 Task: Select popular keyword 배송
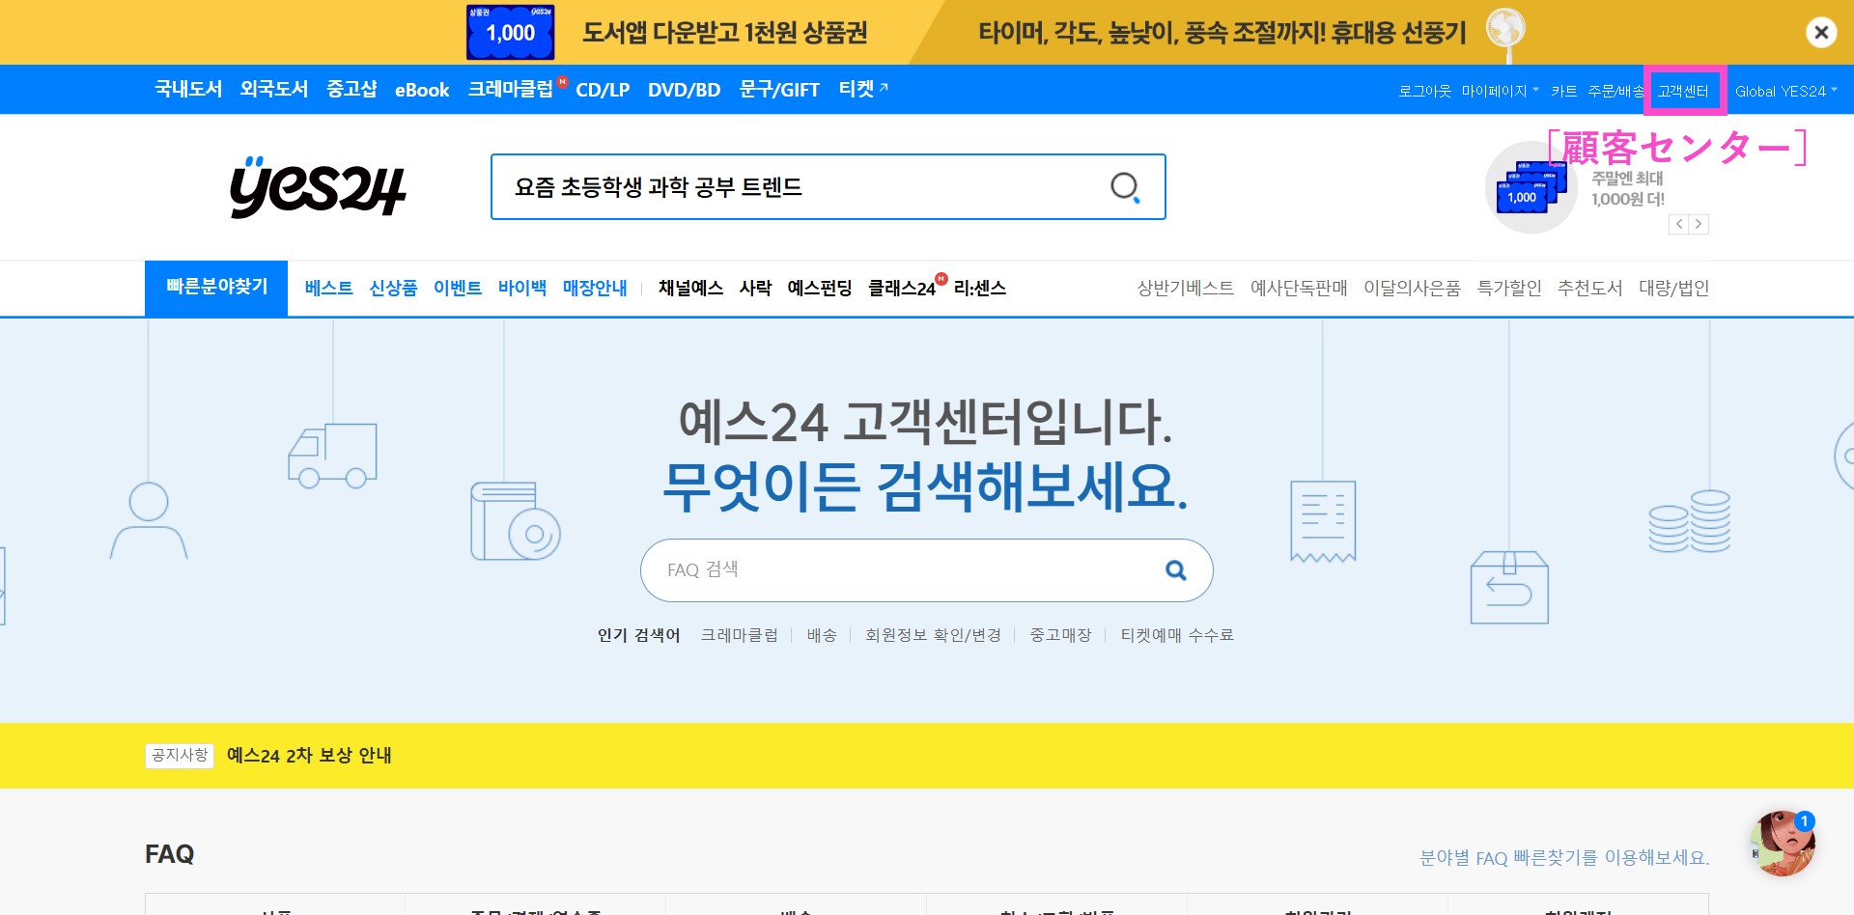[822, 635]
